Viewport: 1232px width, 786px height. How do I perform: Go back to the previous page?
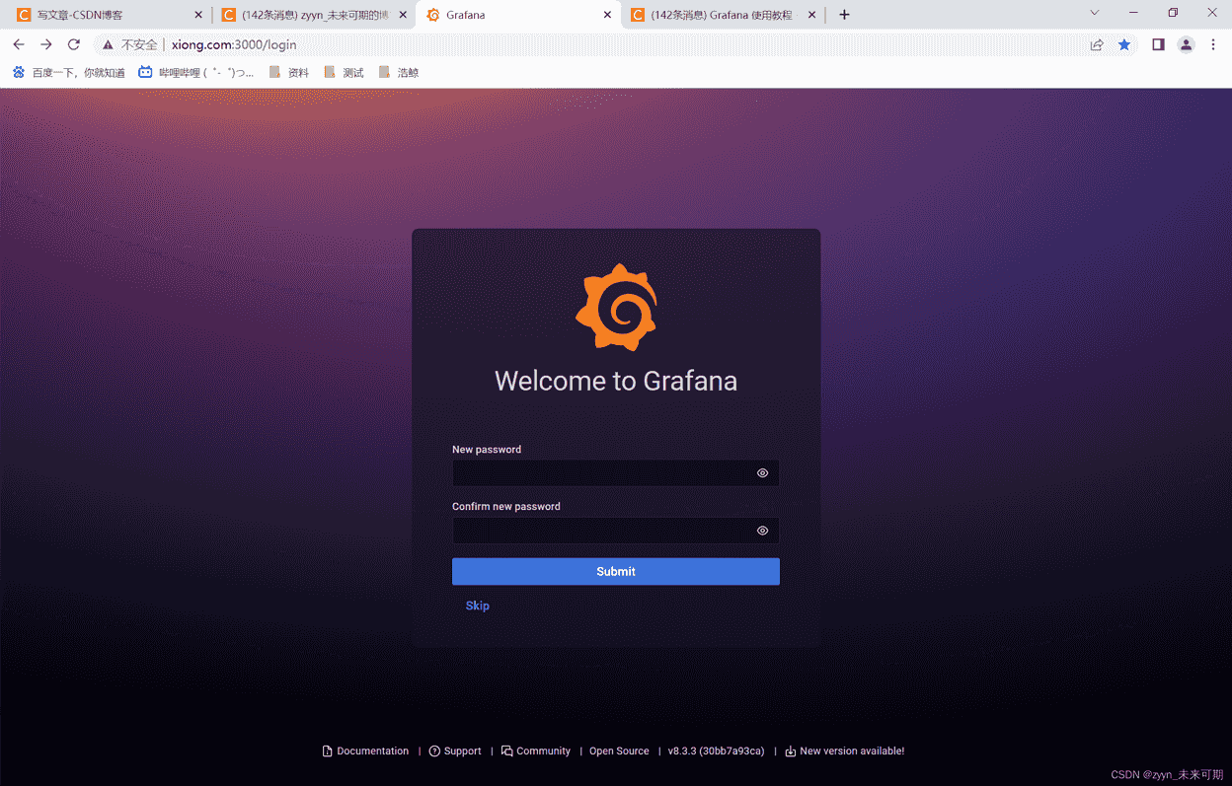click(x=19, y=44)
